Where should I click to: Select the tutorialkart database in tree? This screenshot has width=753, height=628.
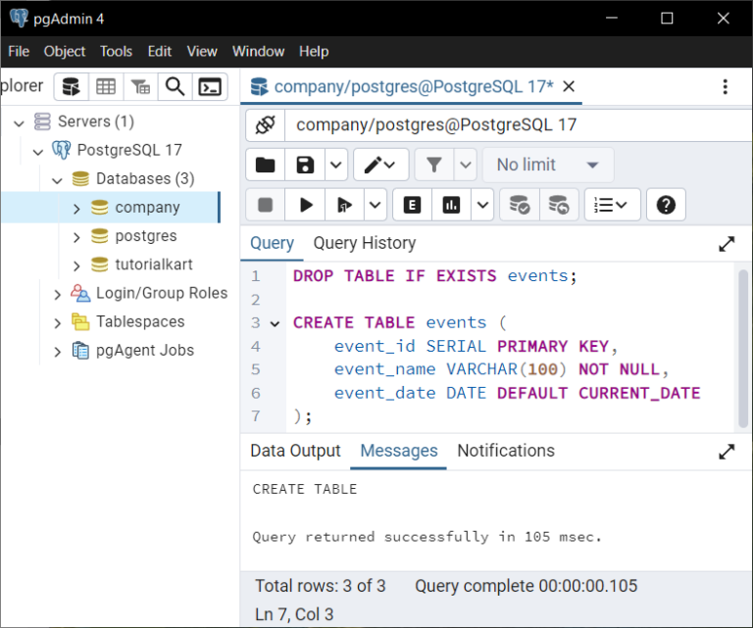click(x=154, y=265)
